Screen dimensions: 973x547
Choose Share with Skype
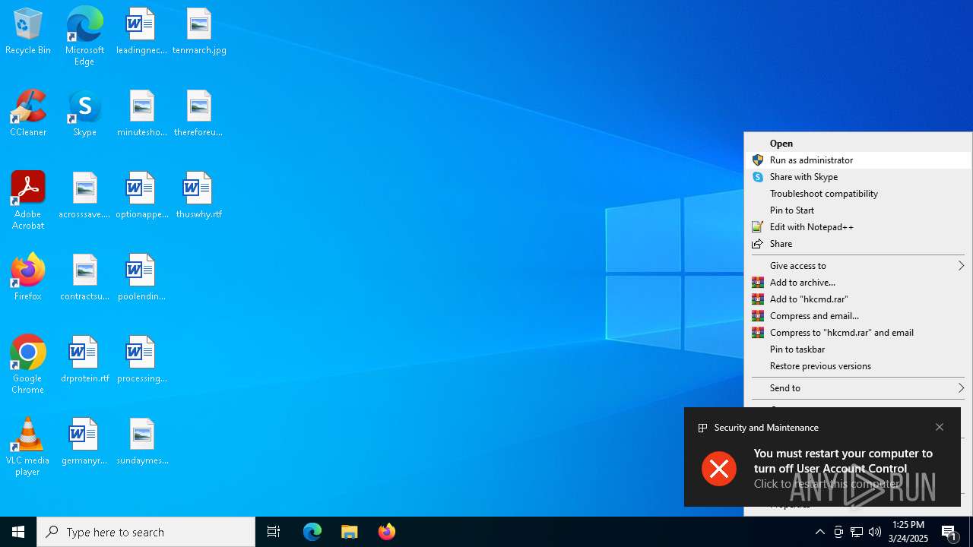click(857, 177)
